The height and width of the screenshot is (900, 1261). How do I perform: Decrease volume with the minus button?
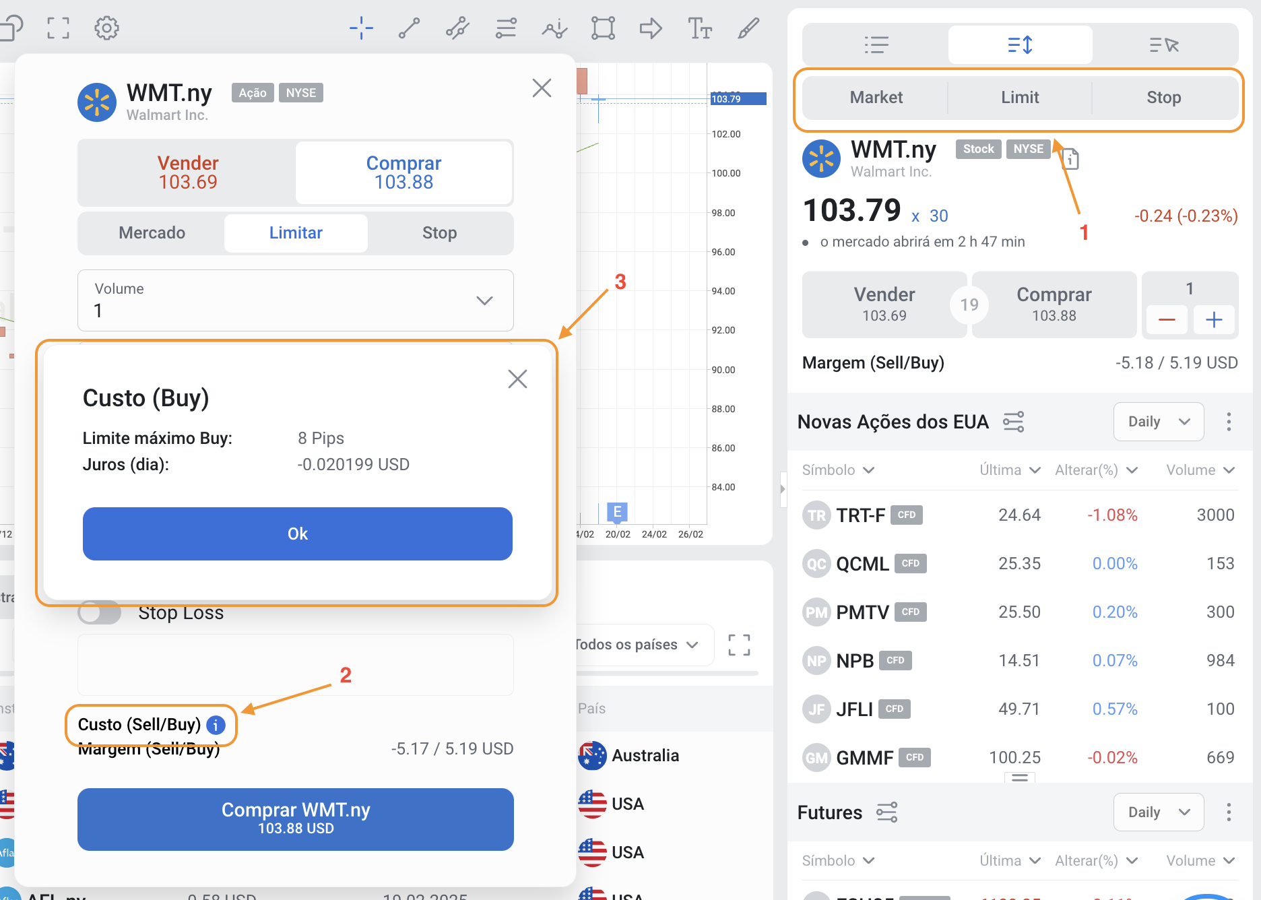point(1167,319)
